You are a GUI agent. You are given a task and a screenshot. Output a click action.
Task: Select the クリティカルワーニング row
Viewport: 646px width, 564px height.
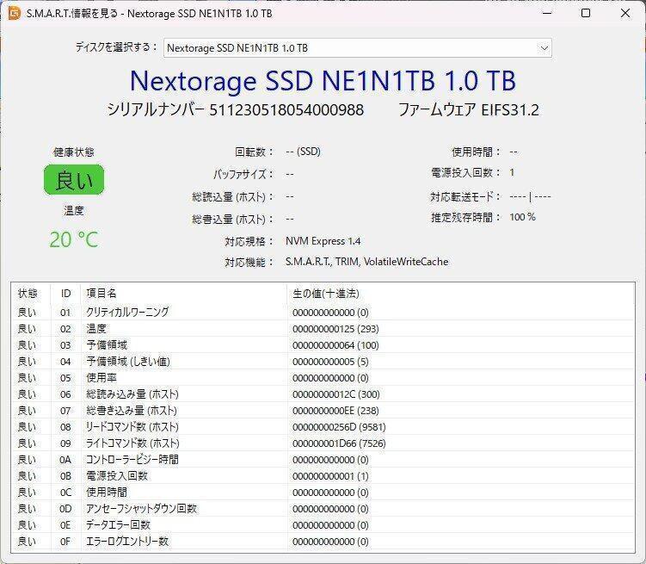[x=323, y=312]
